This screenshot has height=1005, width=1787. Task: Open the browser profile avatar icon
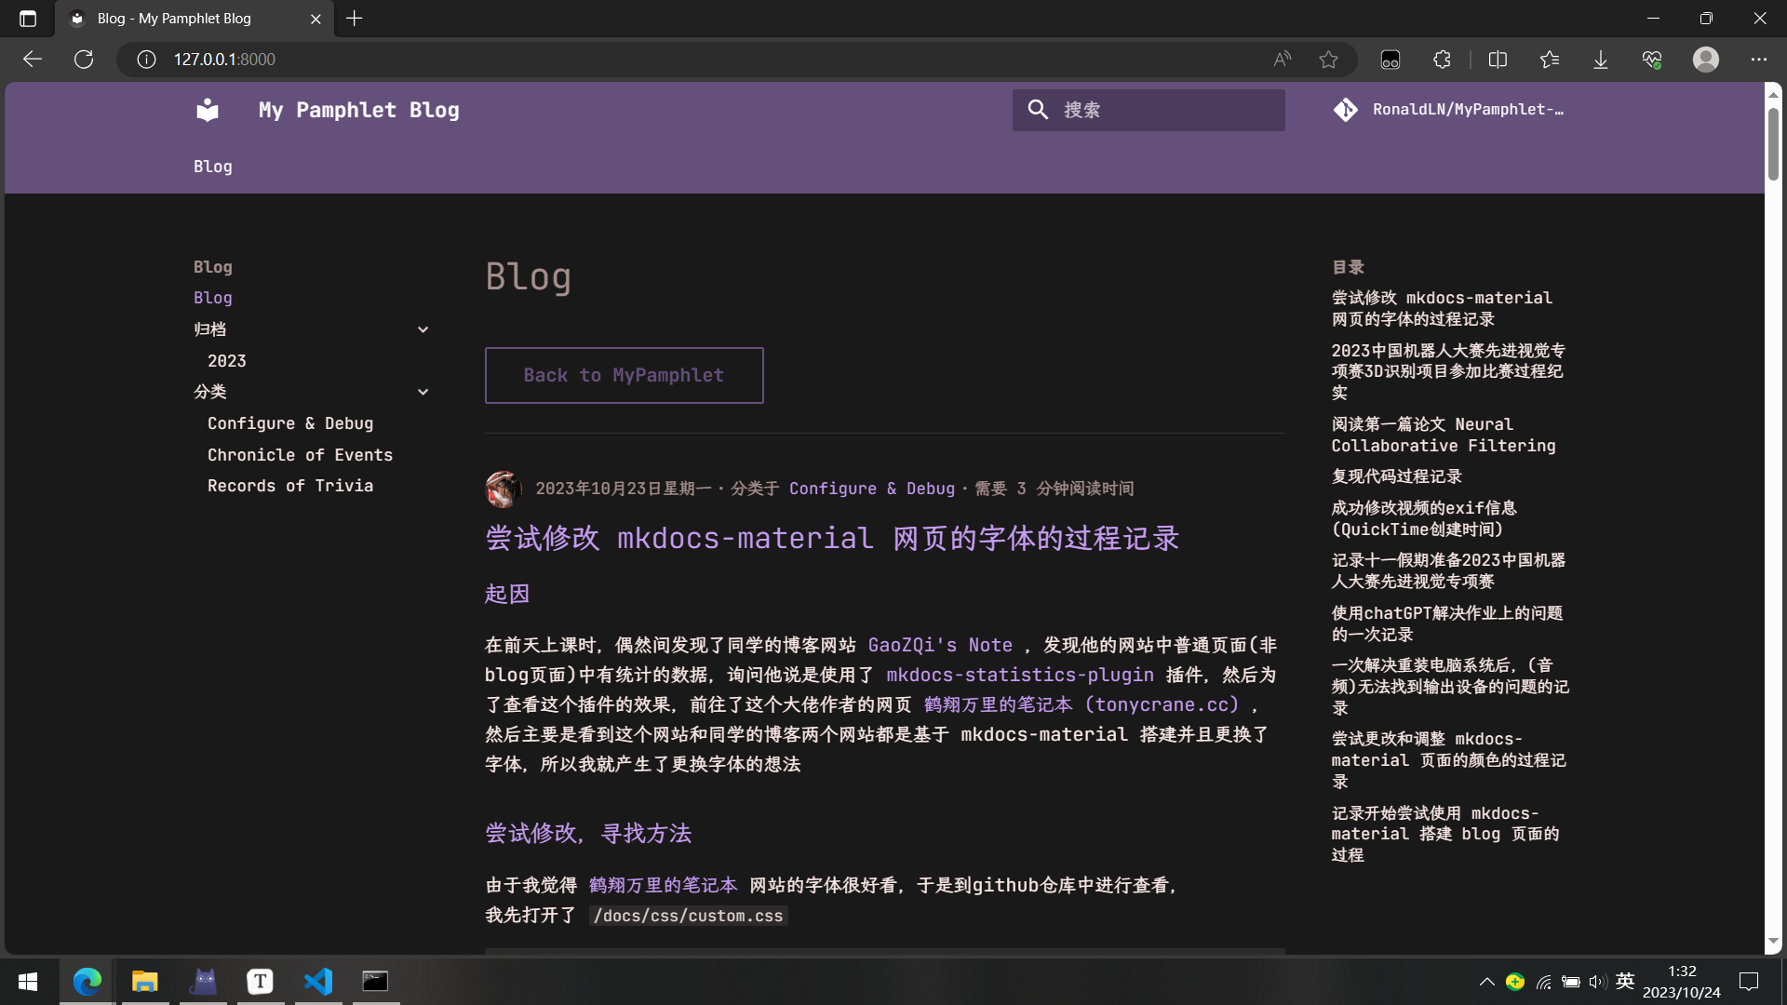[x=1705, y=60]
